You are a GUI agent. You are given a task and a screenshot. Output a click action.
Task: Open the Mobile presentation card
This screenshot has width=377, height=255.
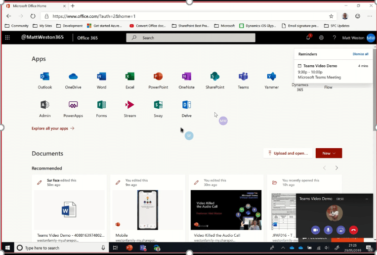(x=147, y=209)
